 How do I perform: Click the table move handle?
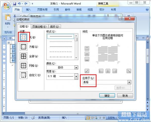(x=9, y=43)
